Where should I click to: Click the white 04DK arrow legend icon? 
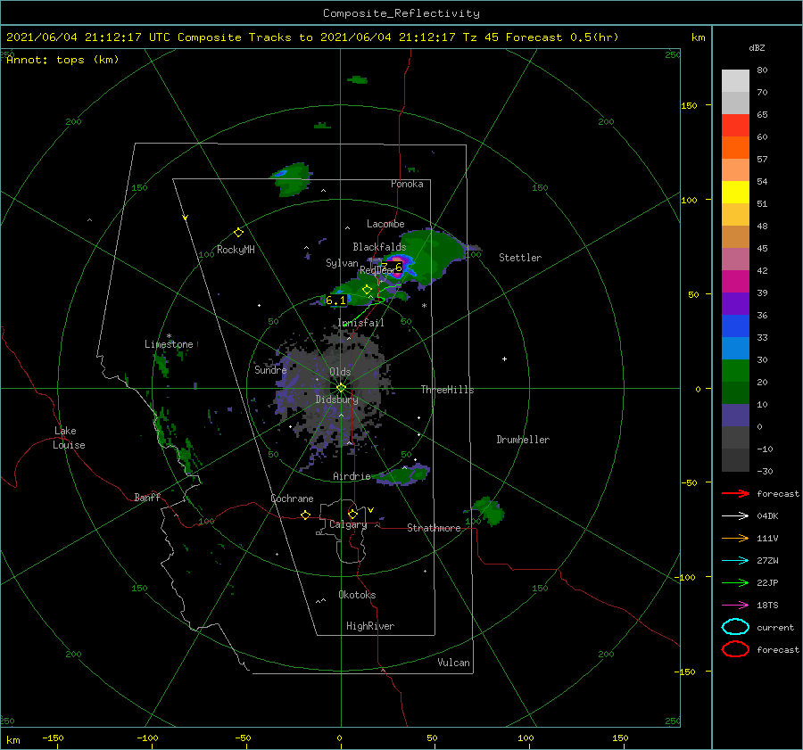[x=735, y=516]
